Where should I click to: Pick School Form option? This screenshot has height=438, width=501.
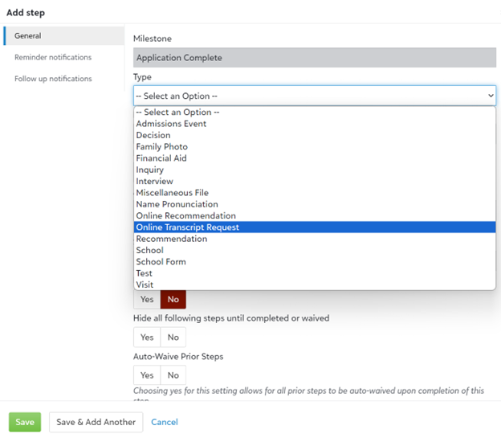(315, 262)
